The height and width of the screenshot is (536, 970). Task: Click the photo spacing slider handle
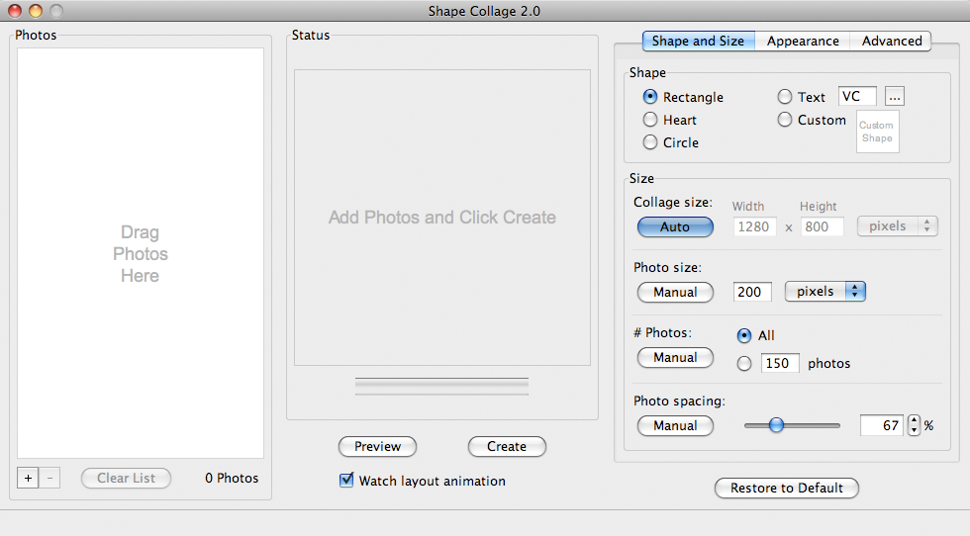pos(776,425)
